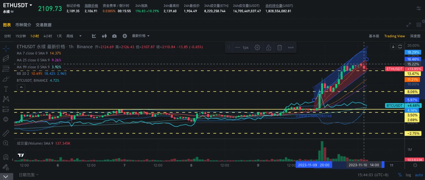
Task: Click the down-arrow button near the price scale
Action: (x=393, y=46)
